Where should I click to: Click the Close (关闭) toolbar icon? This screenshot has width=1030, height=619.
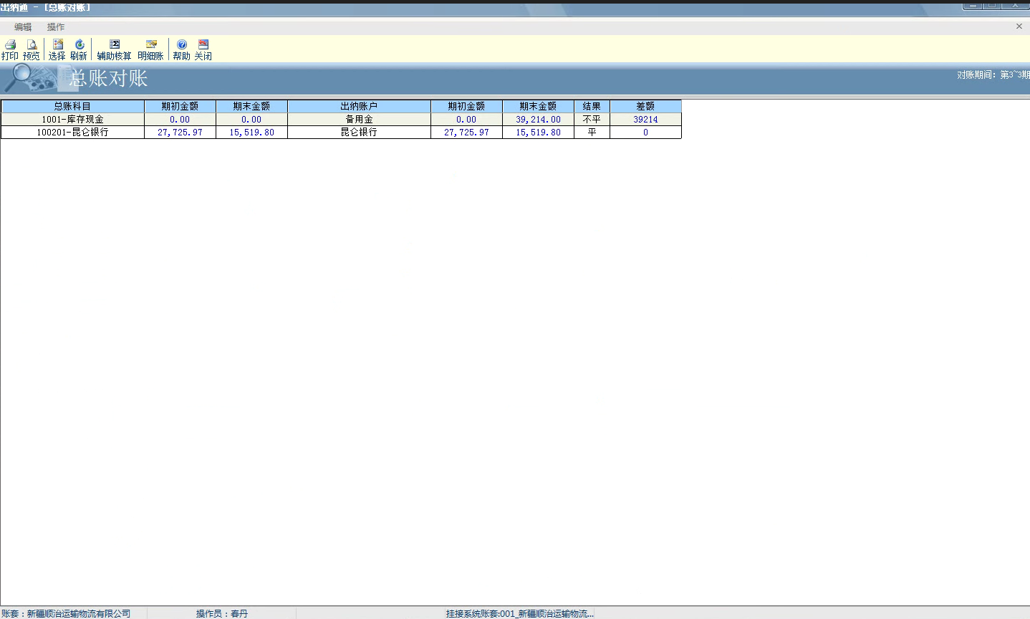[203, 49]
